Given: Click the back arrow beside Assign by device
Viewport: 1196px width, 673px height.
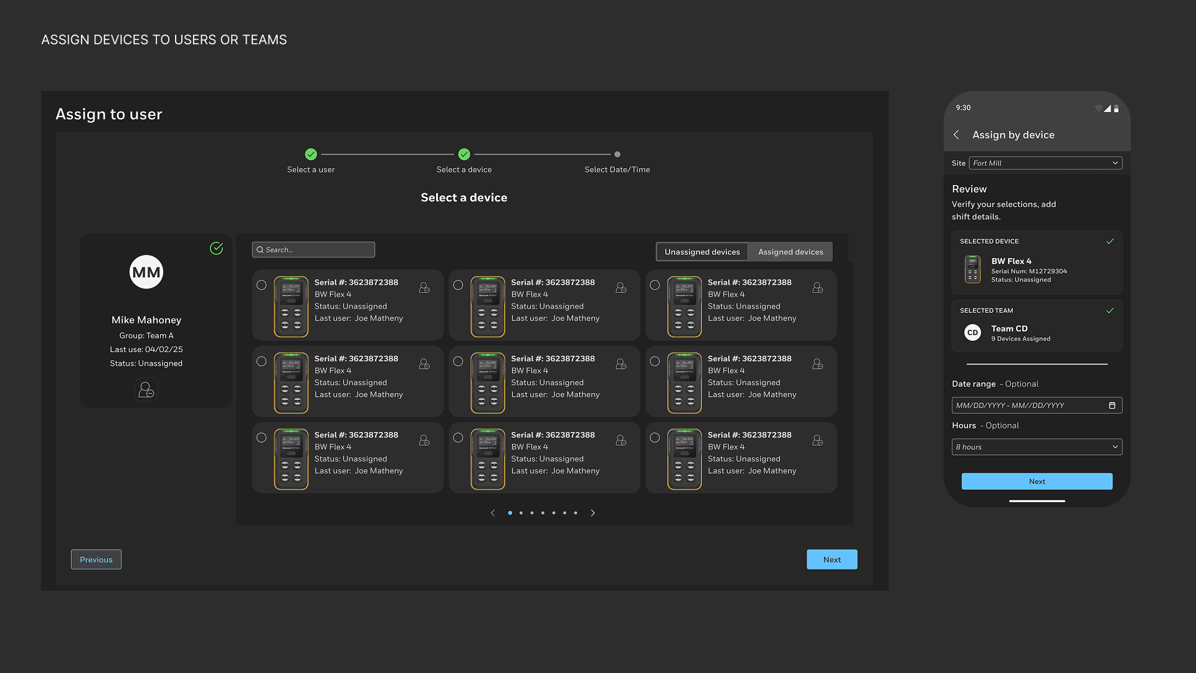Looking at the screenshot, I should pyautogui.click(x=957, y=135).
